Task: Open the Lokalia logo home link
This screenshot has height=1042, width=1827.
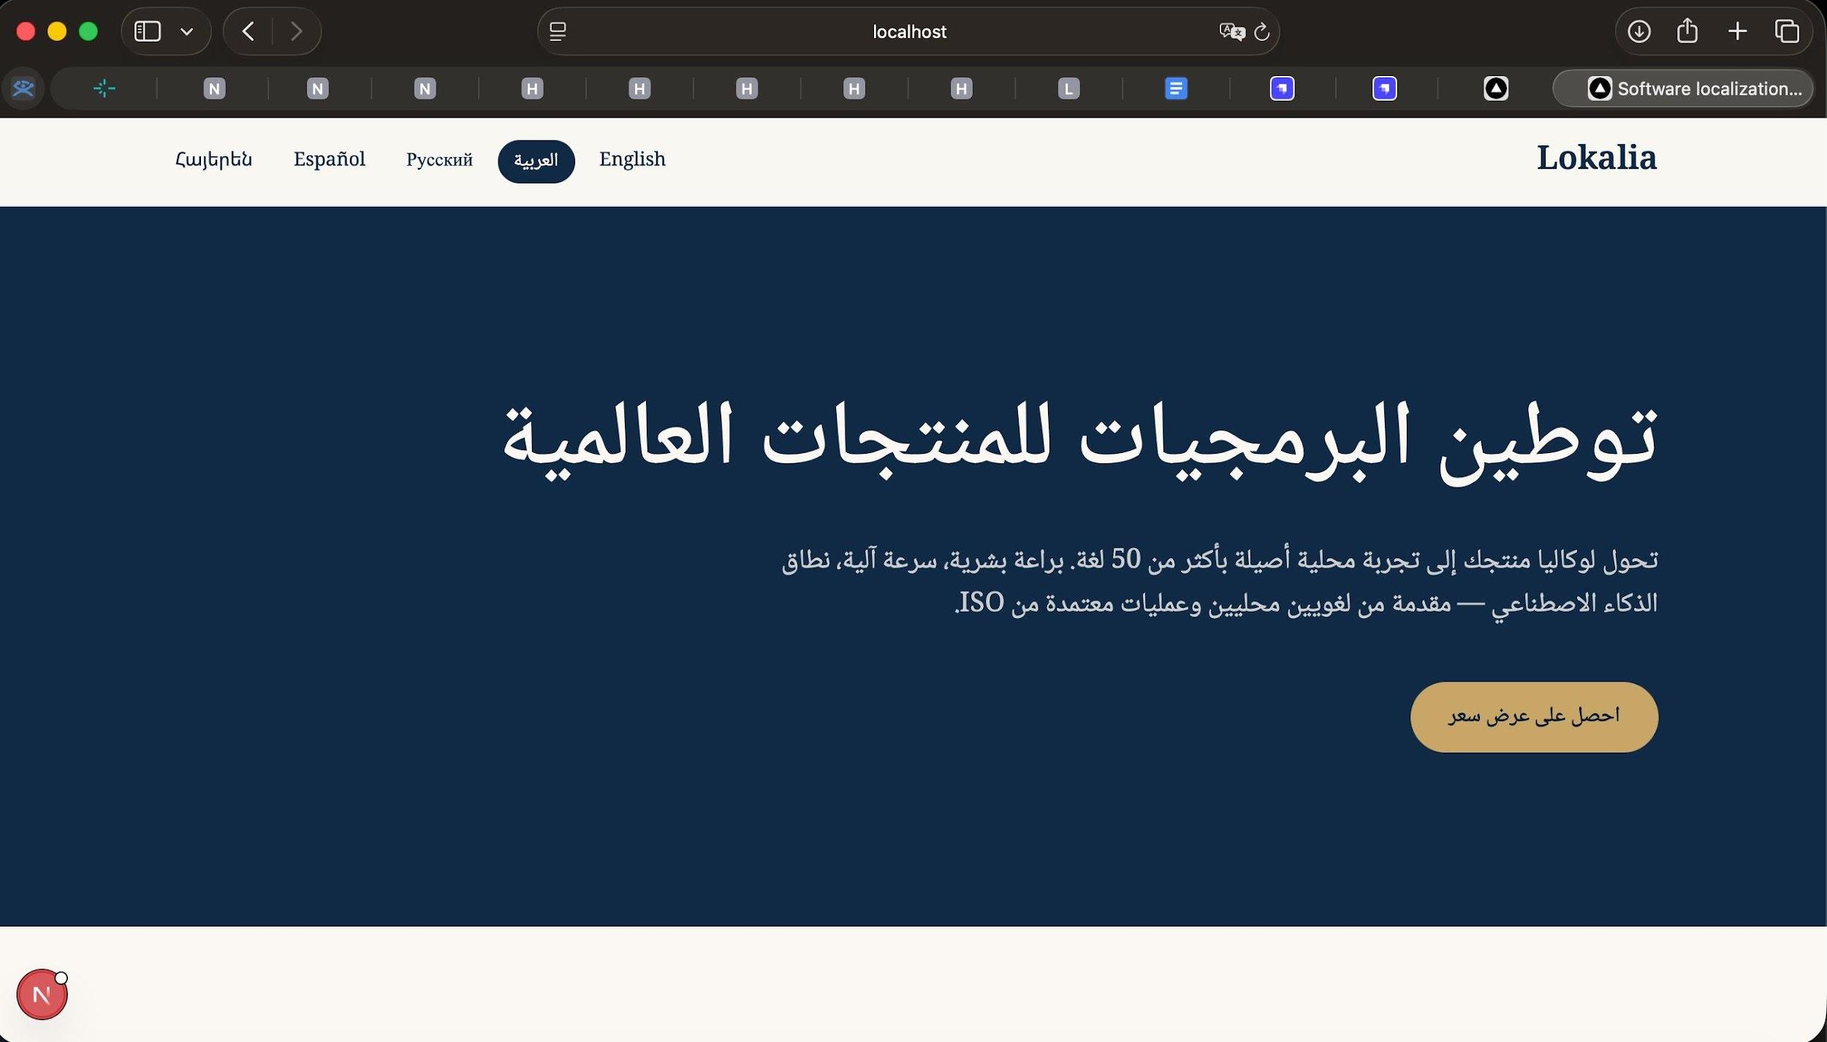Action: coord(1596,158)
